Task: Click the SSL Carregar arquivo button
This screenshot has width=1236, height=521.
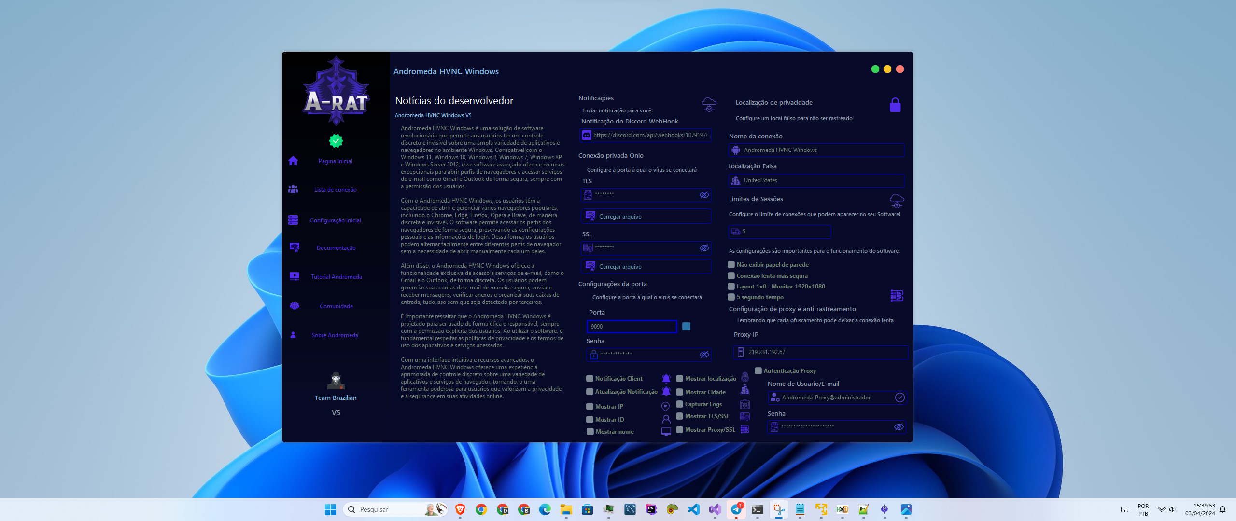Action: click(646, 266)
